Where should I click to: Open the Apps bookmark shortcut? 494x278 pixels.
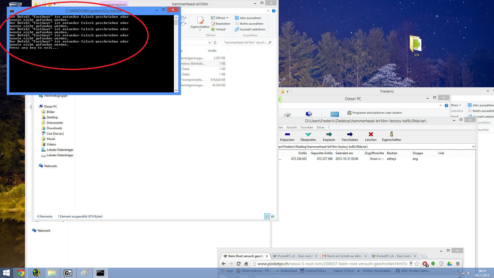[x=227, y=271]
